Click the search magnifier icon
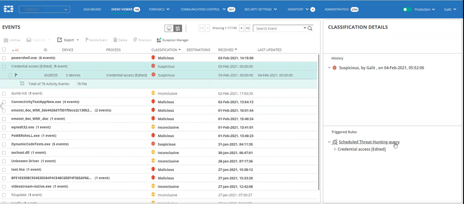This screenshot has height=204, width=464. (x=310, y=28)
